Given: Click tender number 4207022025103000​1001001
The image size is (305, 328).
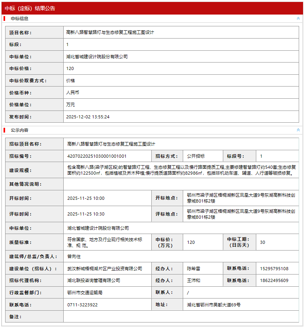Looking at the screenshot, I should coord(97,156).
